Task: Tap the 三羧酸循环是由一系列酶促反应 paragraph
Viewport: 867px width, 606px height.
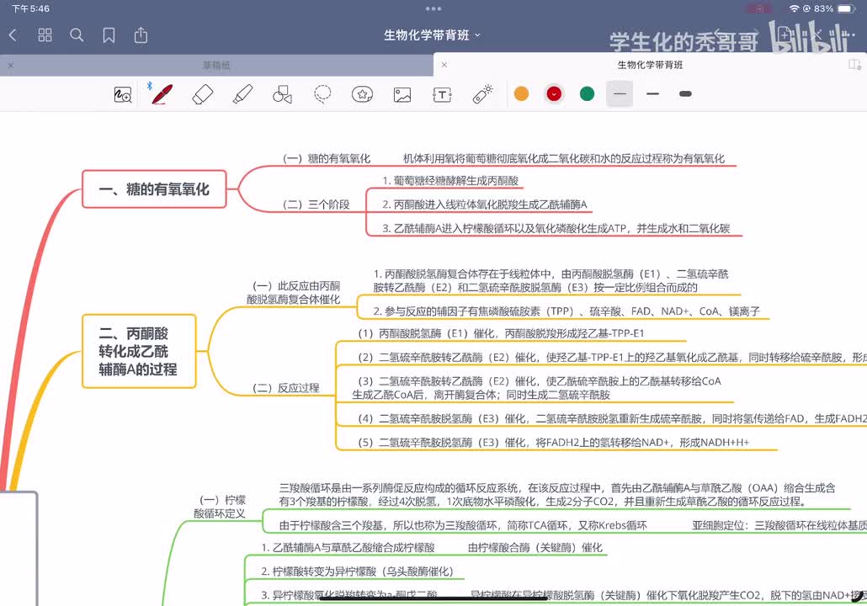Action: [557, 495]
